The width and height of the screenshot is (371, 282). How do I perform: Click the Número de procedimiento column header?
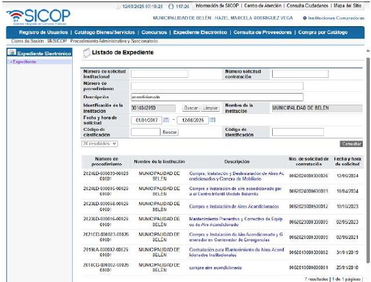(x=106, y=161)
